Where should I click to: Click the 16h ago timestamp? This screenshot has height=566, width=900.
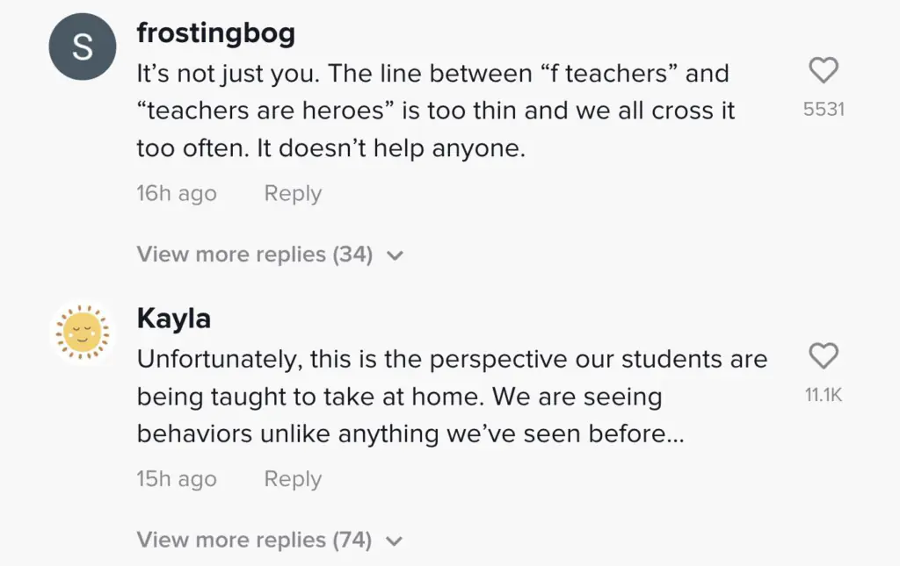(x=177, y=194)
